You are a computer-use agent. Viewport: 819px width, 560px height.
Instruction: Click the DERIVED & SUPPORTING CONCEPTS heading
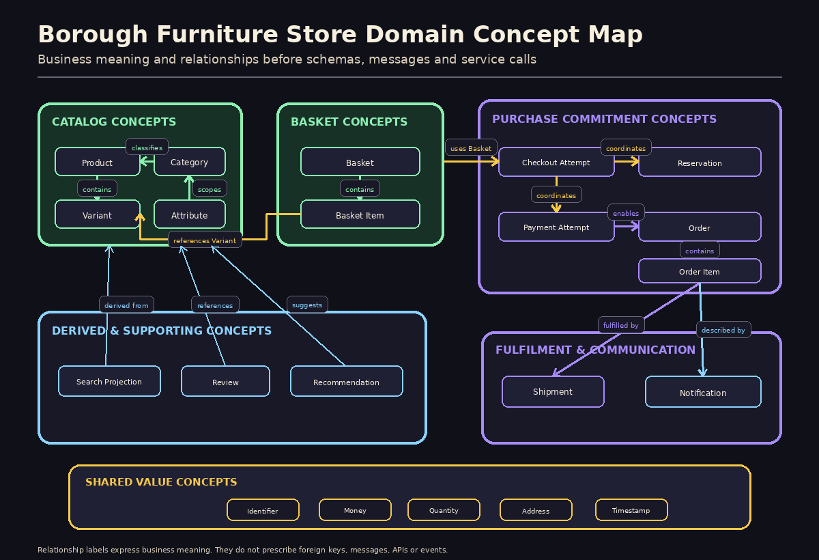[x=162, y=331]
